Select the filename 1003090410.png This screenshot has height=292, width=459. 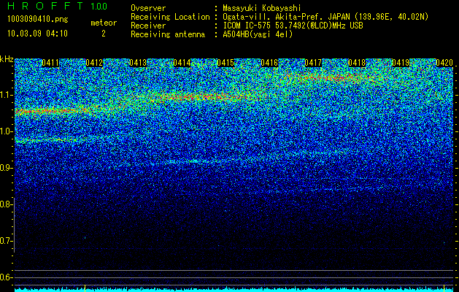[x=38, y=19]
